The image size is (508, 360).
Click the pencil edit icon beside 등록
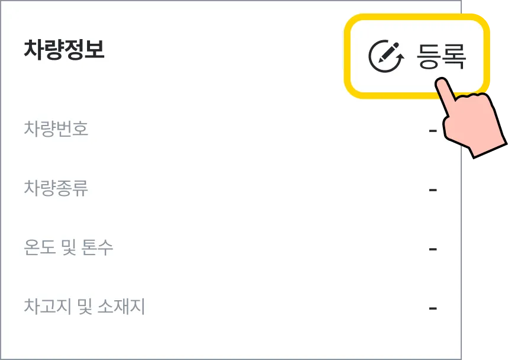[x=385, y=56]
